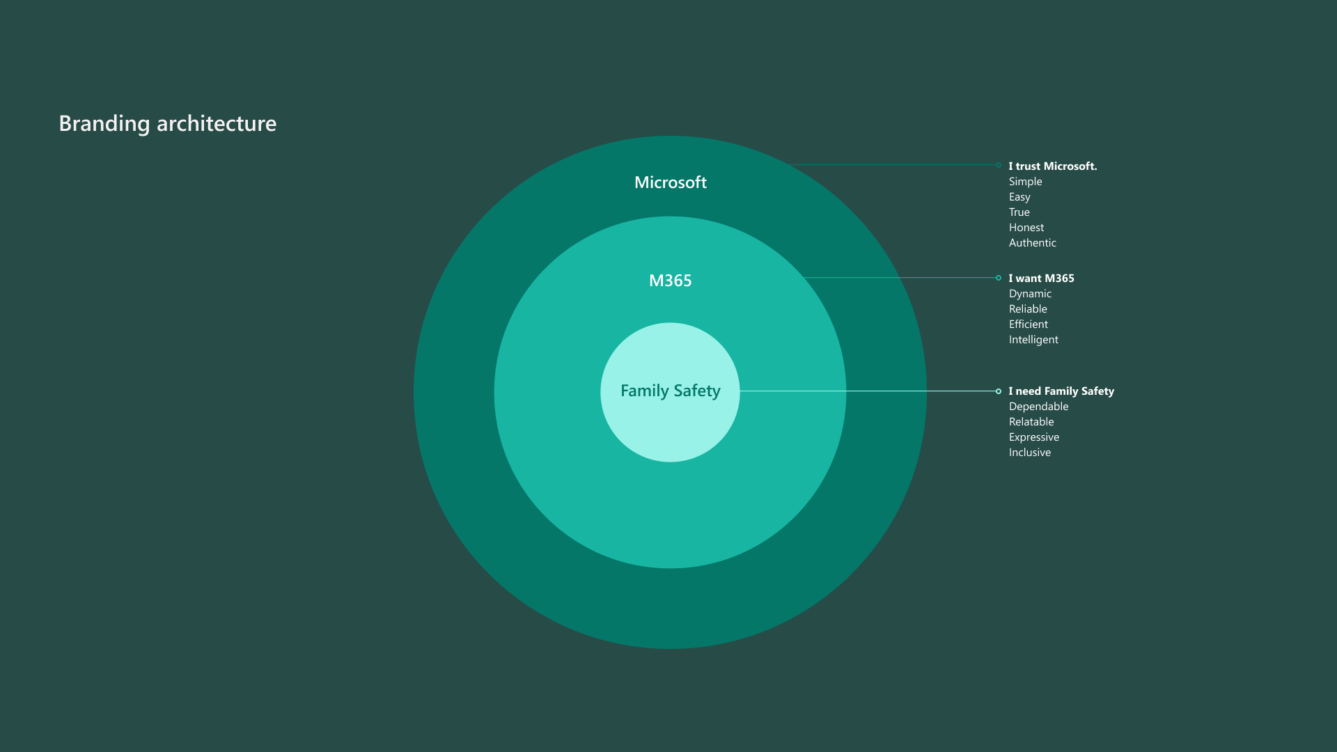Click the 'Microsoft' label in outer circle
Image resolution: width=1337 pixels, height=752 pixels.
click(x=671, y=182)
